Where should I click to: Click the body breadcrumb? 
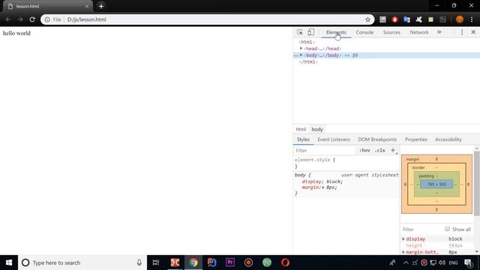tap(317, 129)
